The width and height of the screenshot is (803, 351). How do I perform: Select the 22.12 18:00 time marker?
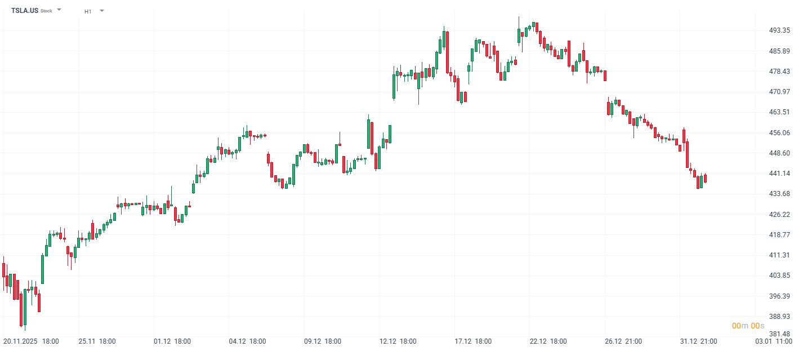(x=548, y=341)
